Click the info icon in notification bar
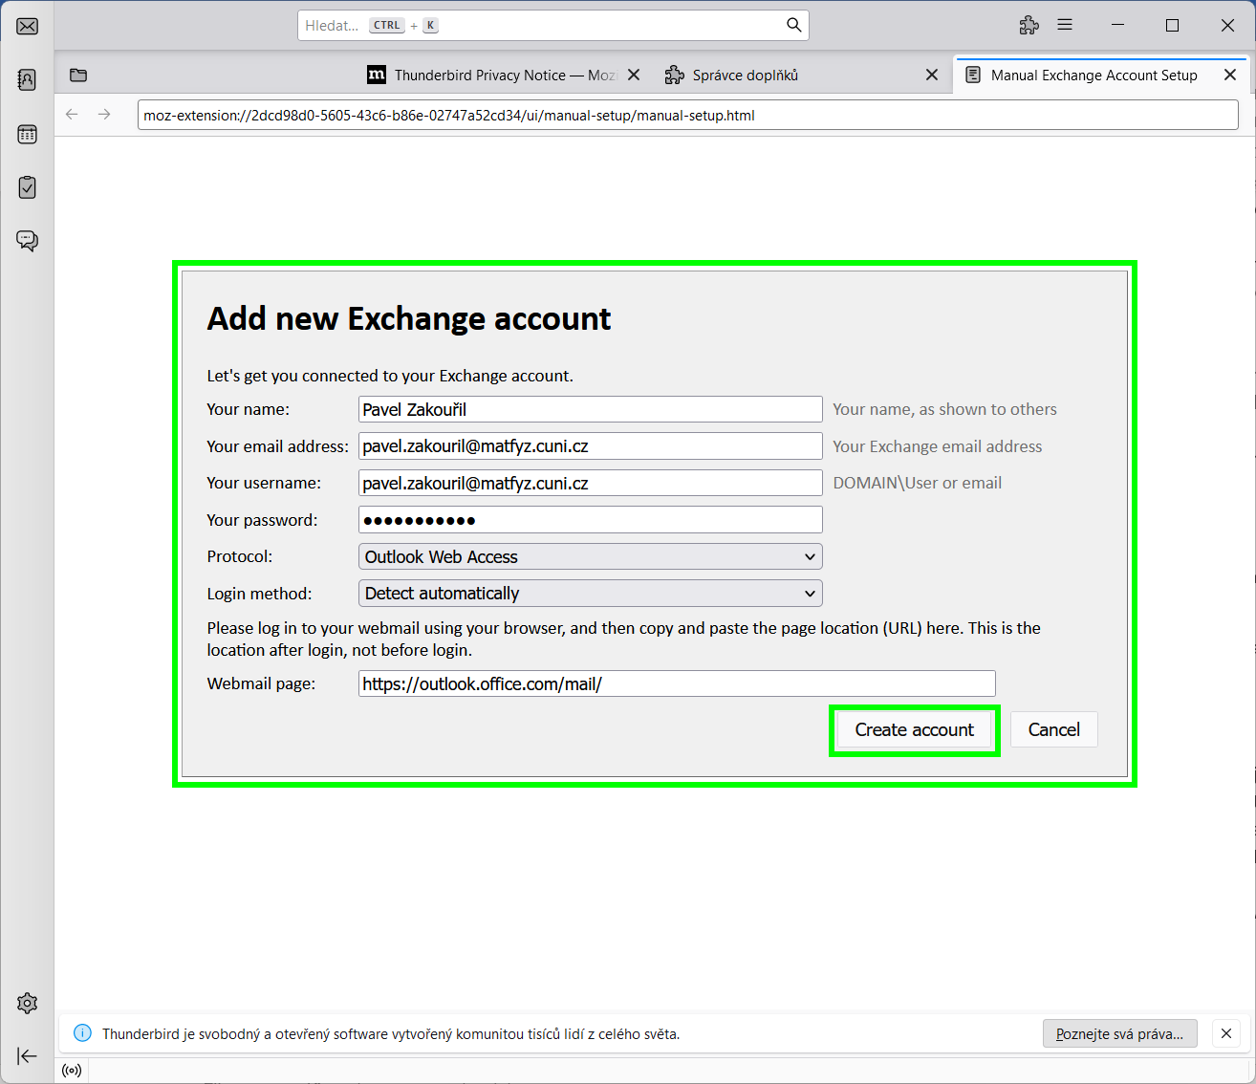This screenshot has height=1084, width=1256. click(x=83, y=1033)
